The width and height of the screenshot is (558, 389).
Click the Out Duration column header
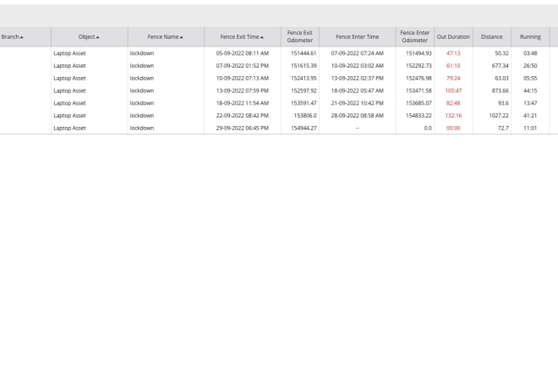tap(453, 37)
